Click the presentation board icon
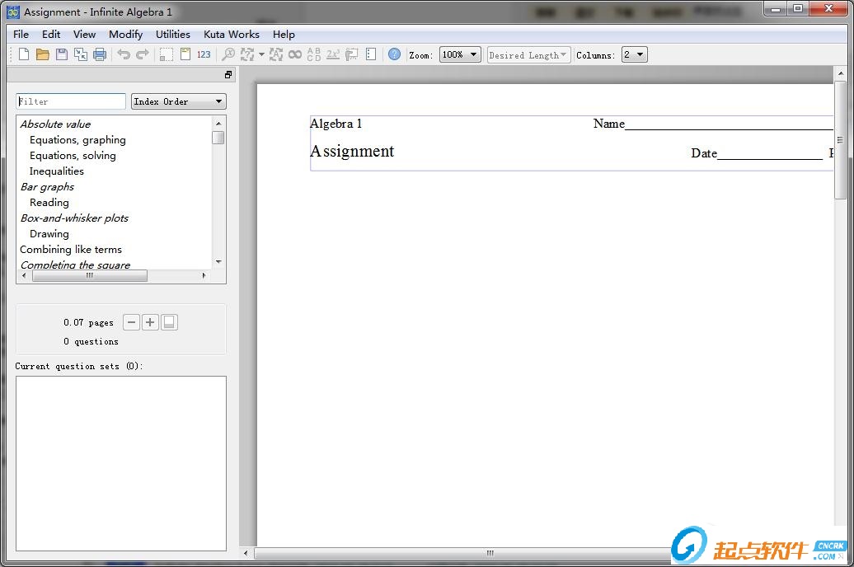 352,54
